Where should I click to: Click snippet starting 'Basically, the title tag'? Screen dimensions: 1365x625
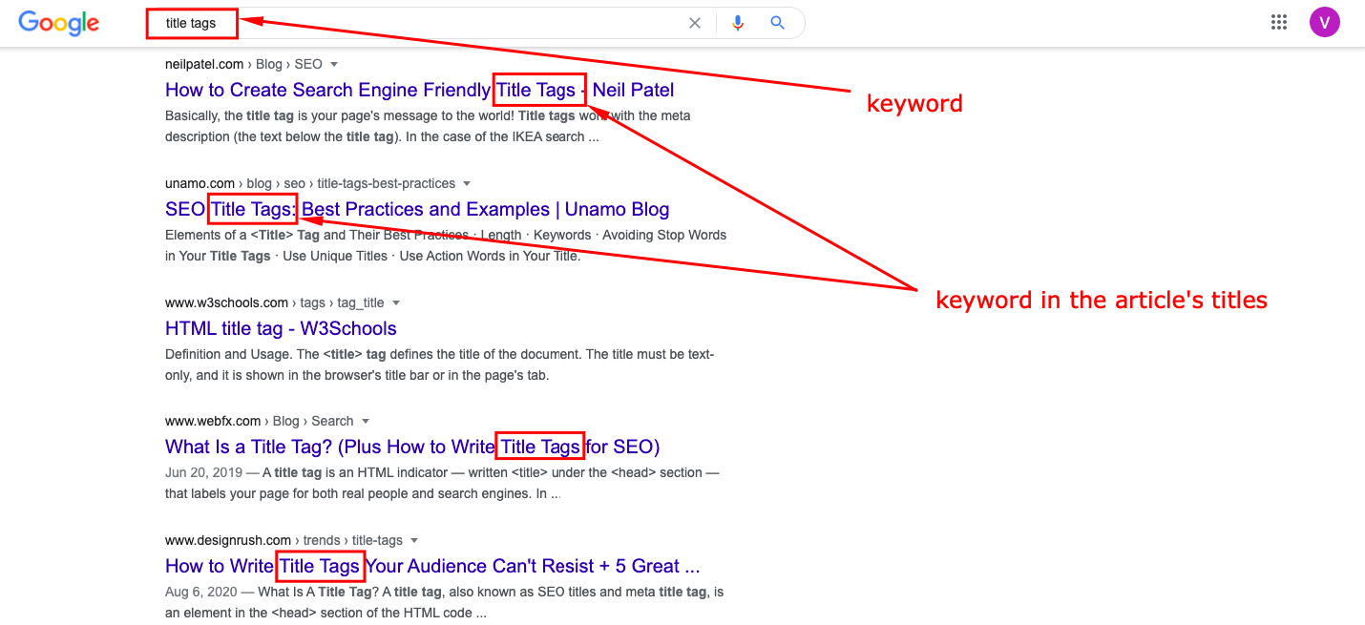(x=428, y=126)
